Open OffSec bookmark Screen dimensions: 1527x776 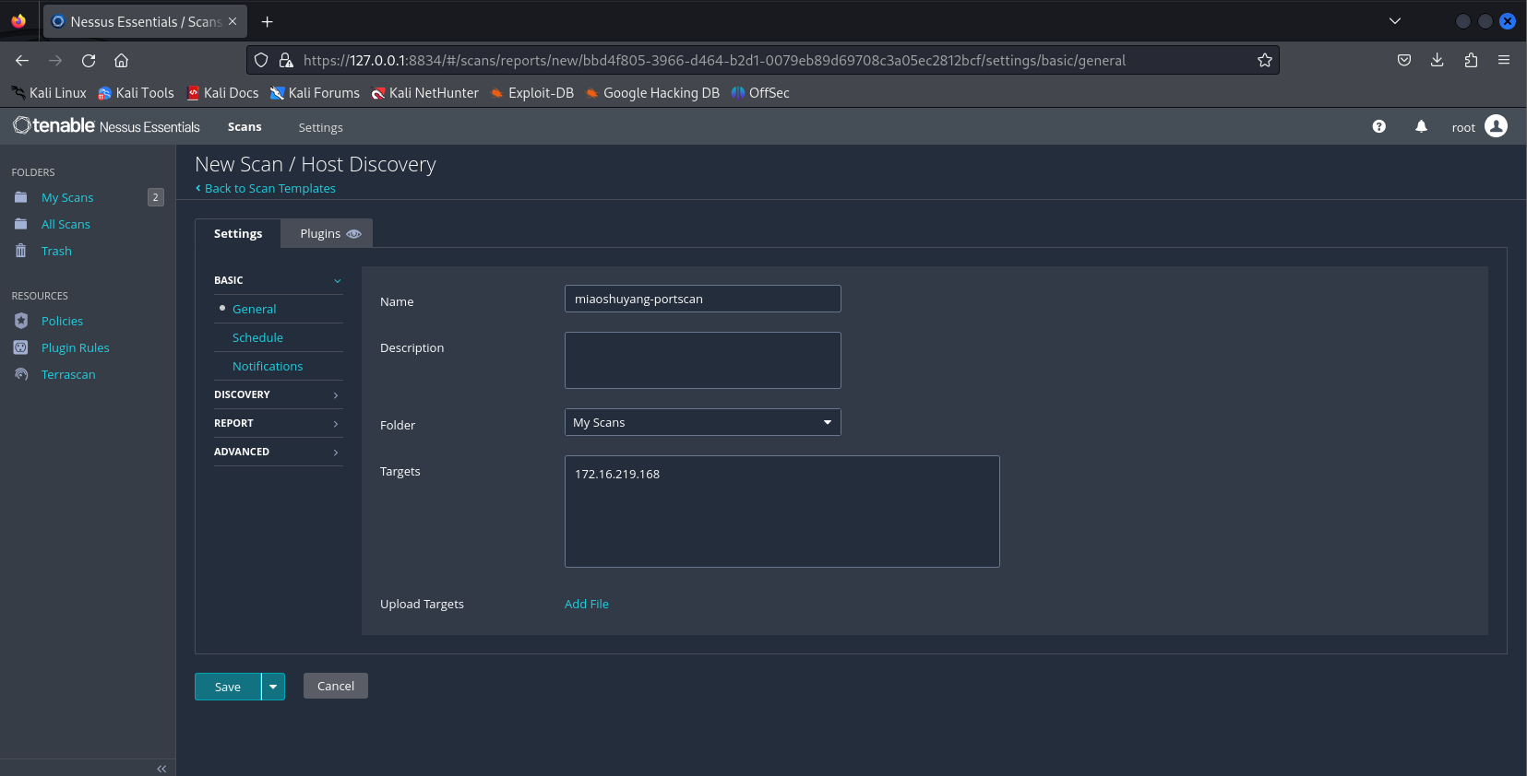(x=760, y=93)
